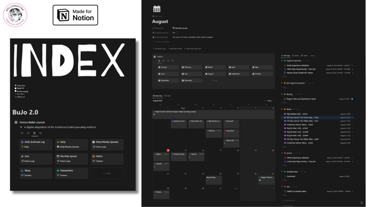Collapse the My Dog group

(x=282, y=94)
